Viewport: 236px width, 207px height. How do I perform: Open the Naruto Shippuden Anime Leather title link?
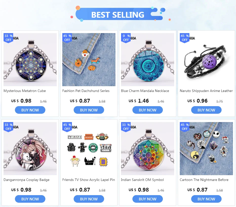click(206, 91)
